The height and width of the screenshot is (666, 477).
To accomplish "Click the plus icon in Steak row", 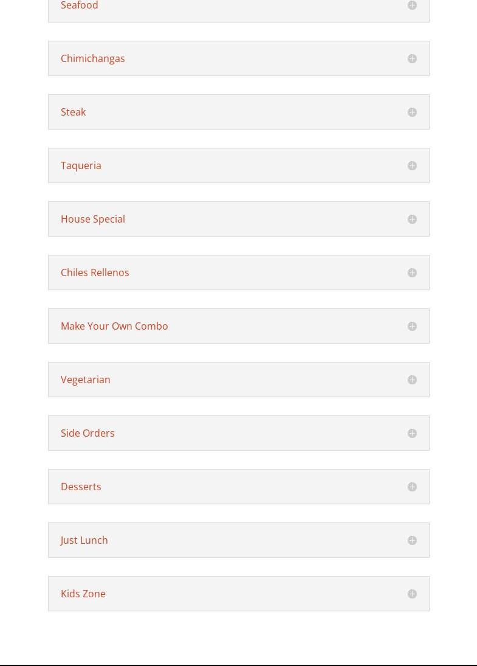I will [412, 112].
